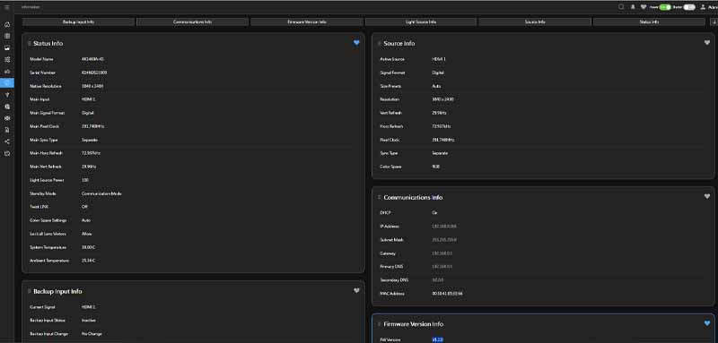Open the locked document icon in the sidebar

[7, 130]
